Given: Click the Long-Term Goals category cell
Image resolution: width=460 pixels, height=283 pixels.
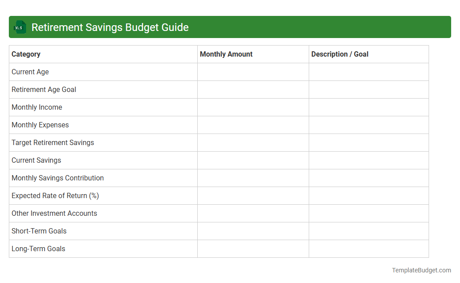Looking at the screenshot, I should point(38,249).
